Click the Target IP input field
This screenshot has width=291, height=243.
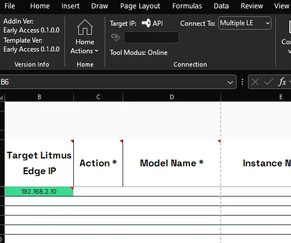coord(151,38)
